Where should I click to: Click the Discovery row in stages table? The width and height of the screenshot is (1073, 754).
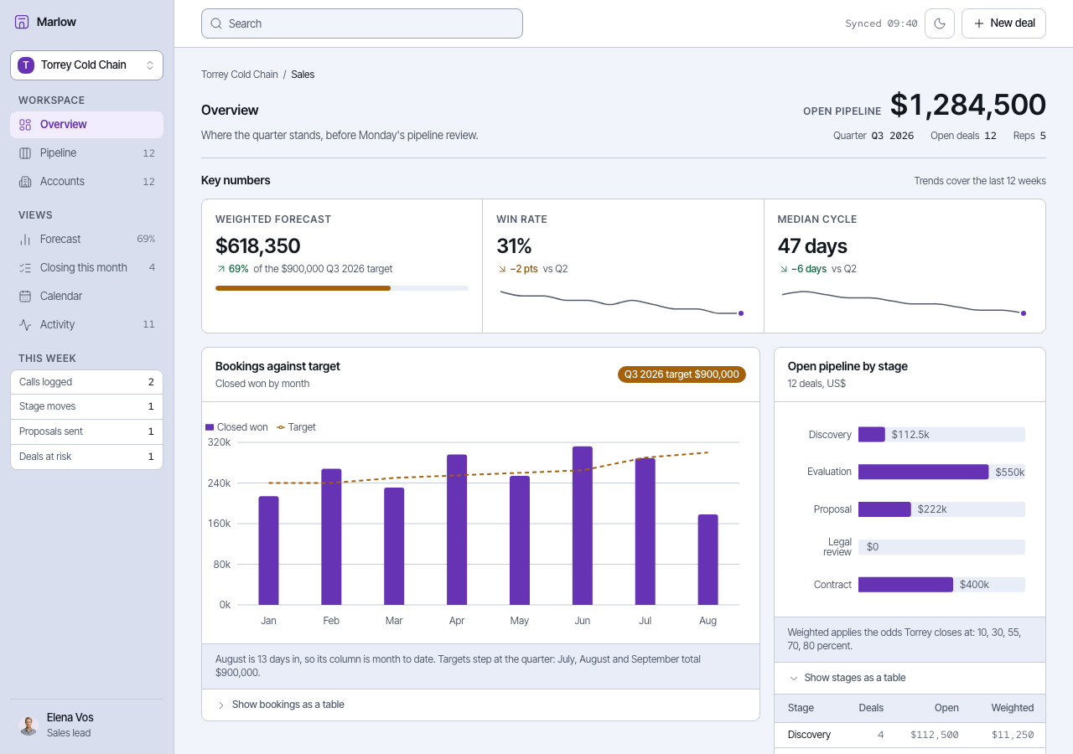910,735
